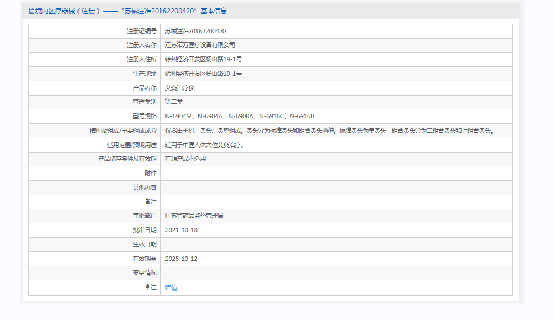
Task: Select the management category value 第二类
Action: [x=174, y=102]
